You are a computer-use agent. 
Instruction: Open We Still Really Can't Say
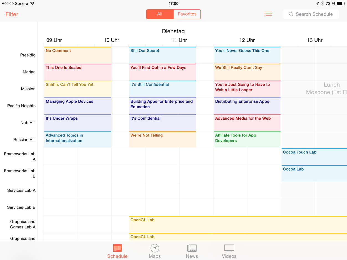[247, 72]
